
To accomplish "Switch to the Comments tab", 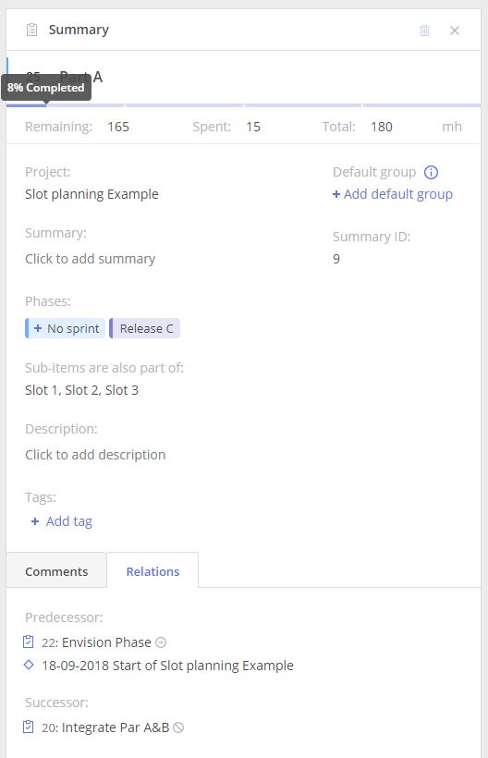I will pos(56,571).
